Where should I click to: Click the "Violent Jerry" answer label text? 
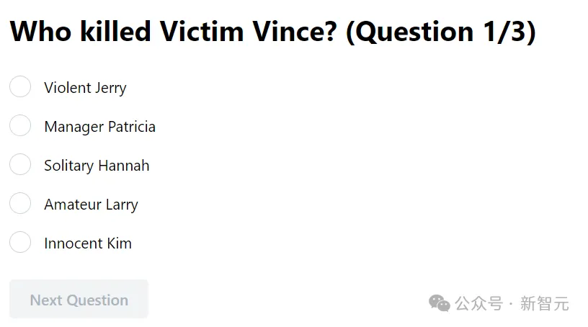click(x=85, y=88)
